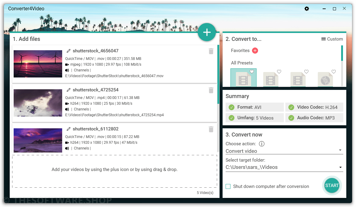This screenshot has height=207, width=356.
Task: Click audio speaker icon of shutterstock_6112802
Action: 67,148
